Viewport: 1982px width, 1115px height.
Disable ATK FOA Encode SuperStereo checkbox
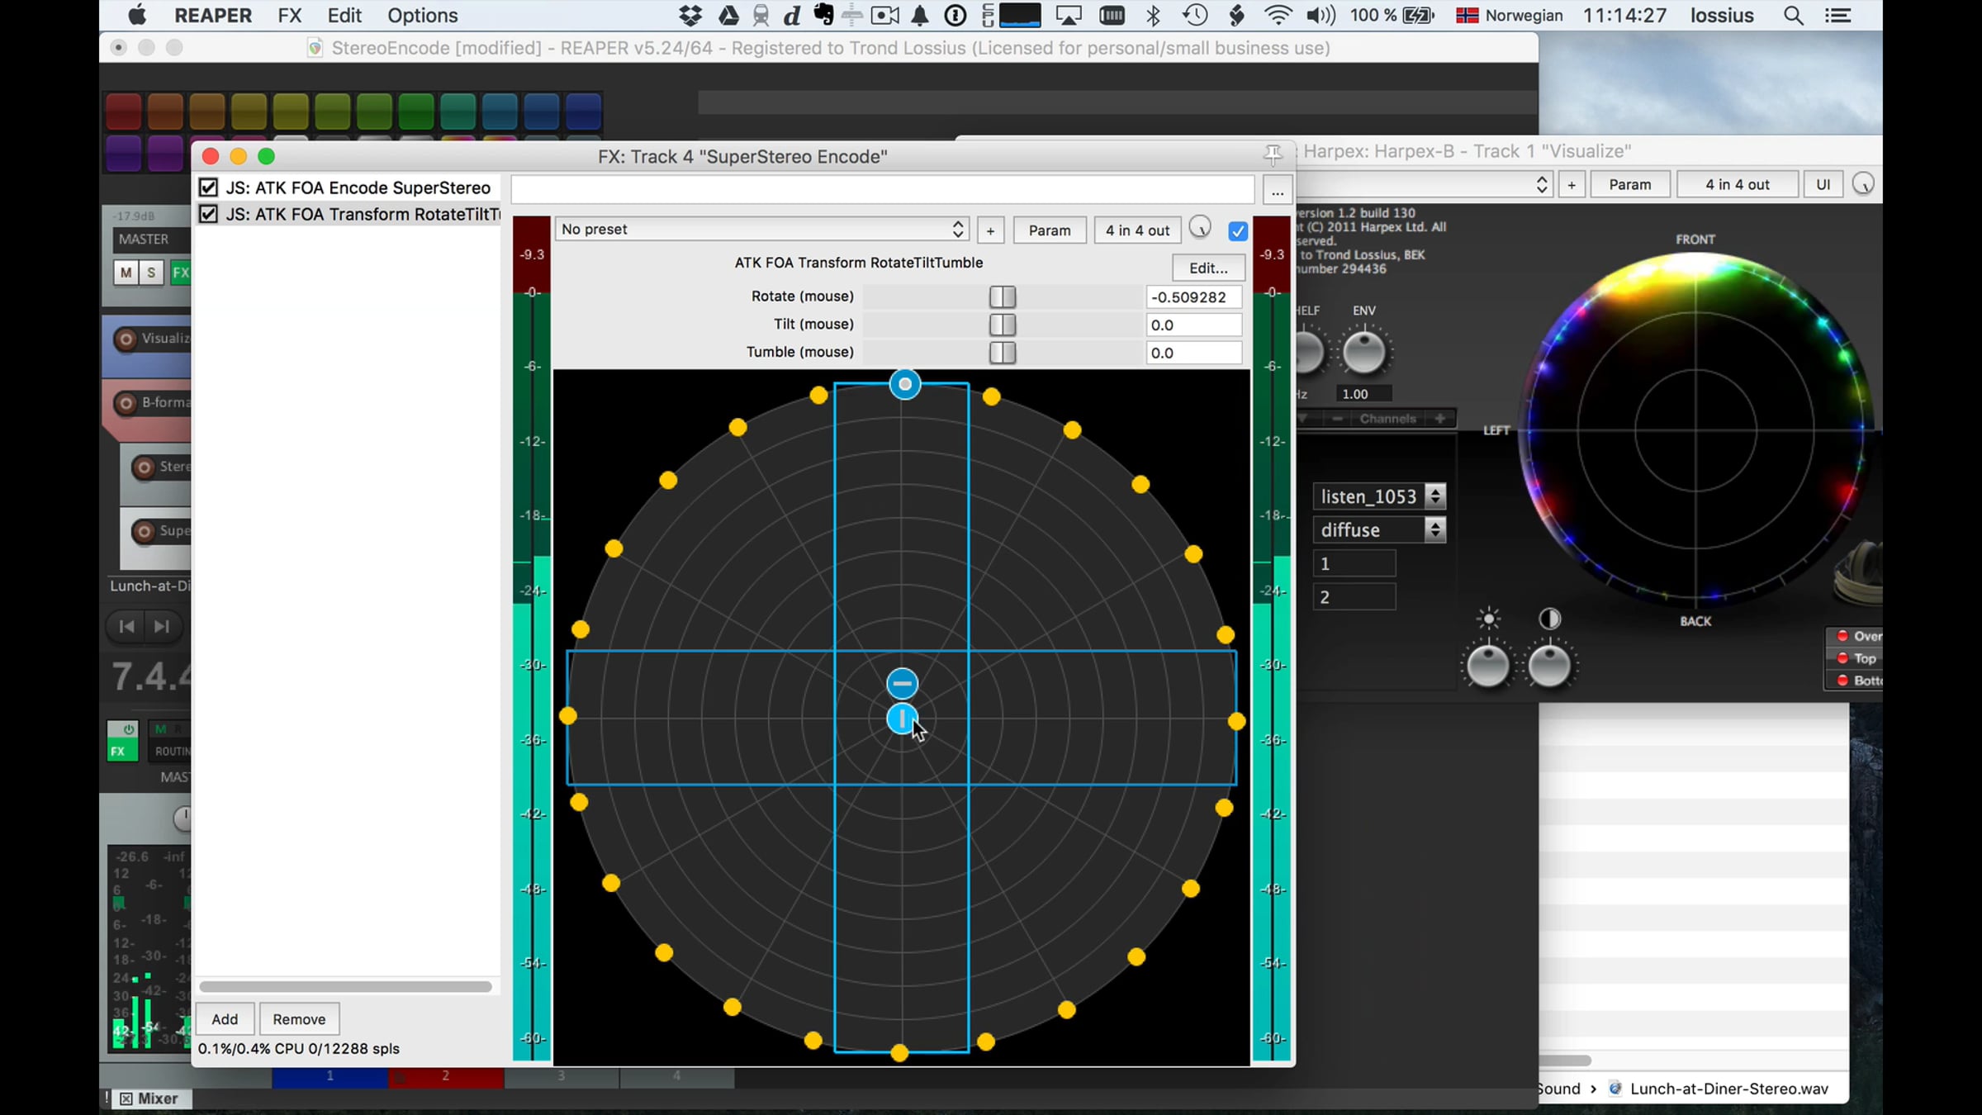coord(208,187)
